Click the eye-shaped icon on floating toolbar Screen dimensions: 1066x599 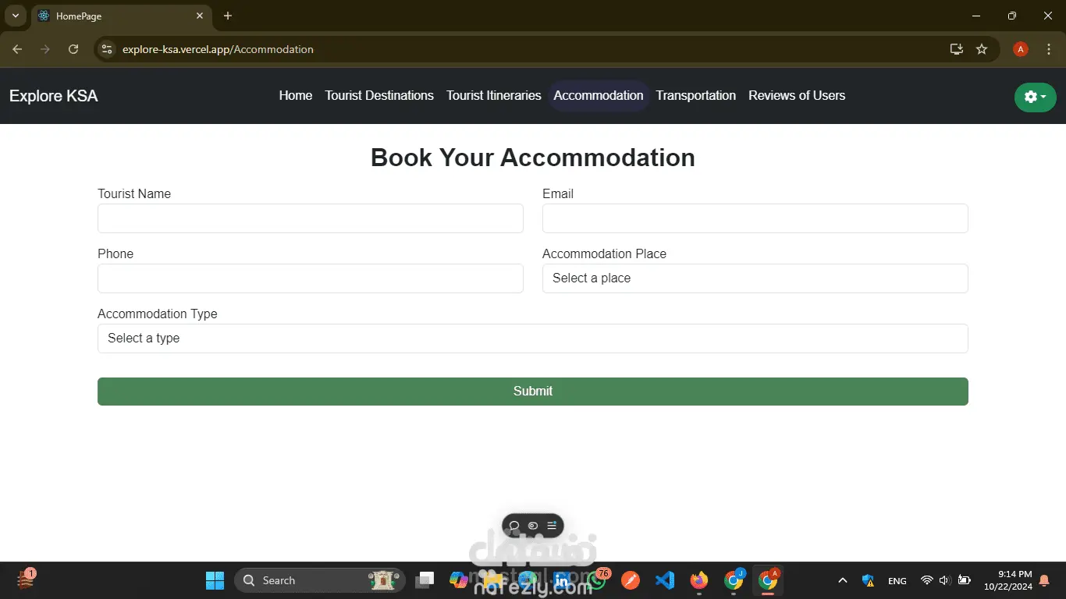[x=533, y=526]
